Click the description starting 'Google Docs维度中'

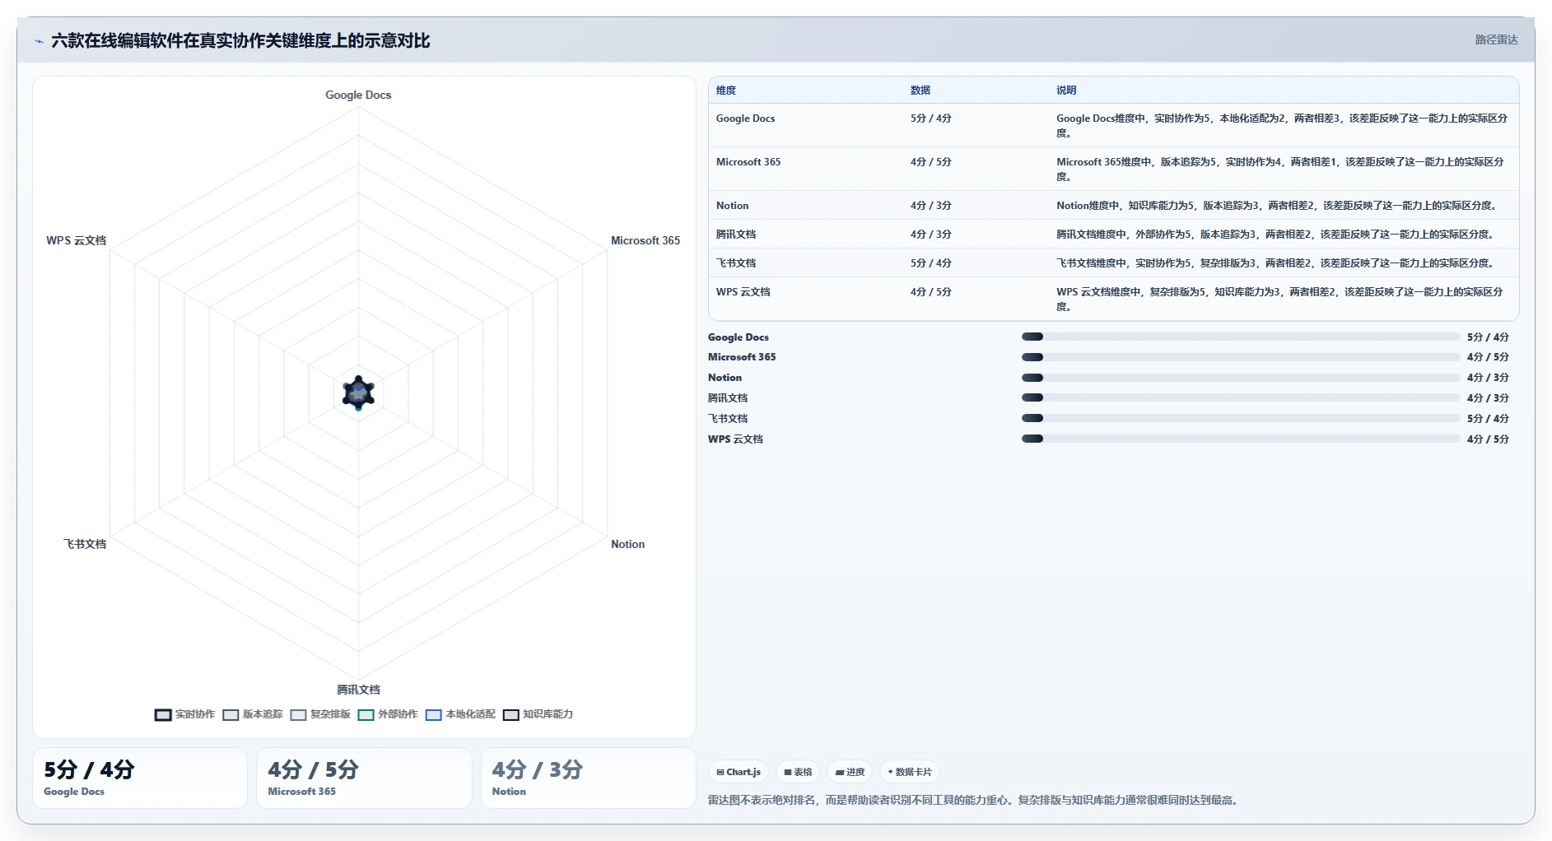pos(1282,125)
